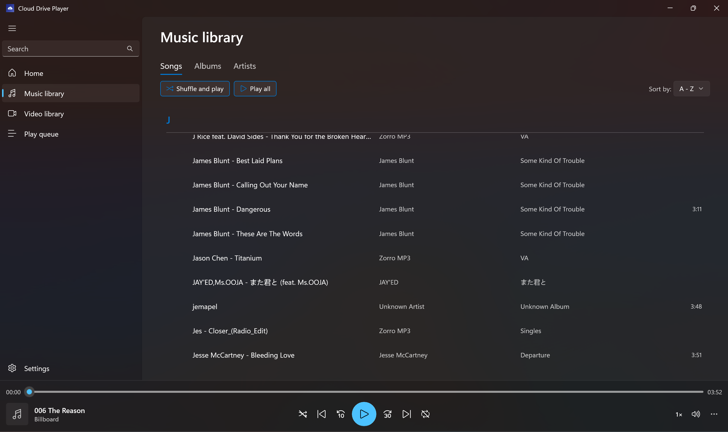Click the Play all button
The image size is (728, 432).
tap(255, 89)
